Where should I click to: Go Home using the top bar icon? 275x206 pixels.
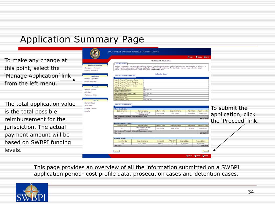[x=207, y=57]
